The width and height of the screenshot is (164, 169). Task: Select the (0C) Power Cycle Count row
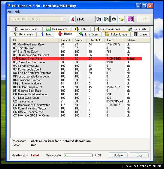(77, 69)
